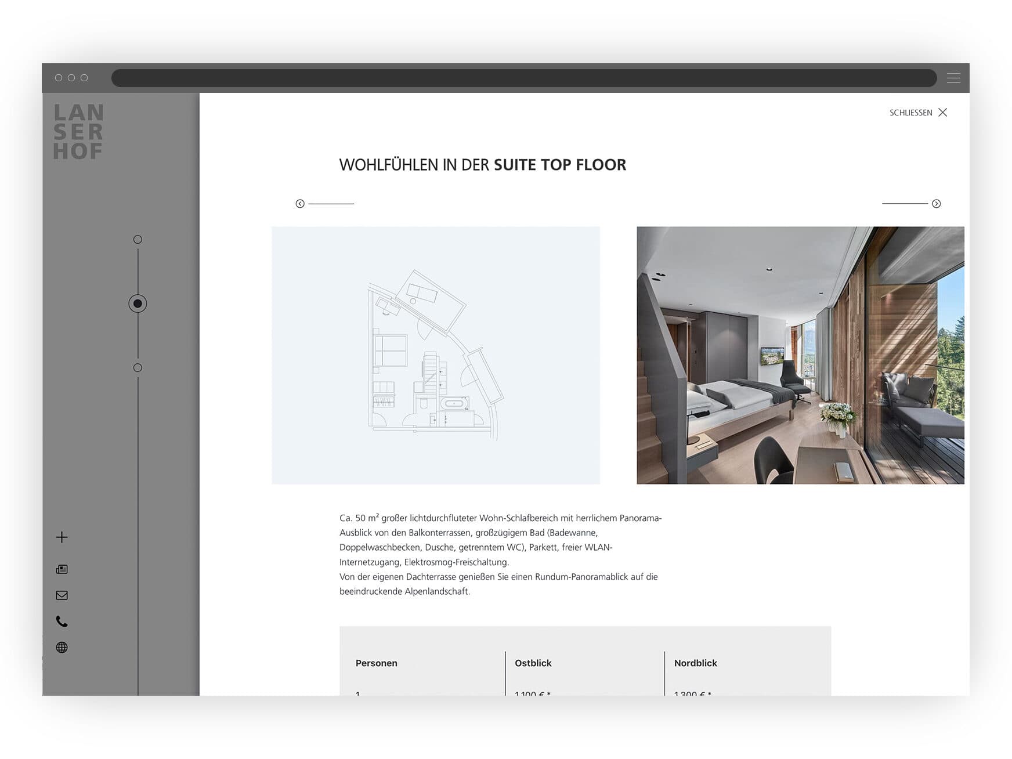Click the plus icon in the sidebar
Screen dimensions: 1012x759
point(62,537)
